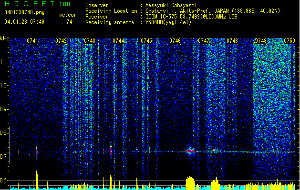Click the 0749 time marker
This screenshot has height=190, width=300.
click(261, 41)
